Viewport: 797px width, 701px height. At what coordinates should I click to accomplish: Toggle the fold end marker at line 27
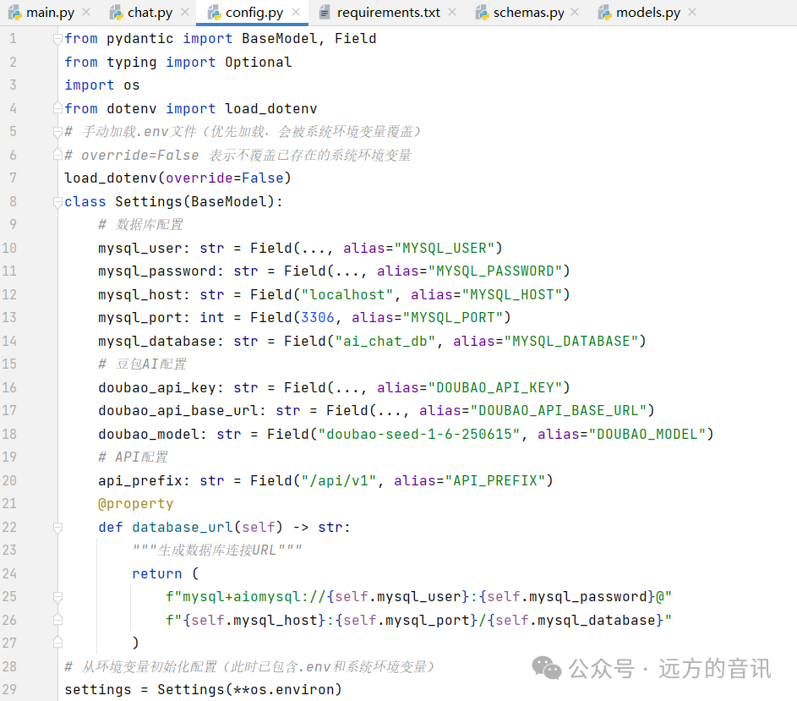point(58,643)
